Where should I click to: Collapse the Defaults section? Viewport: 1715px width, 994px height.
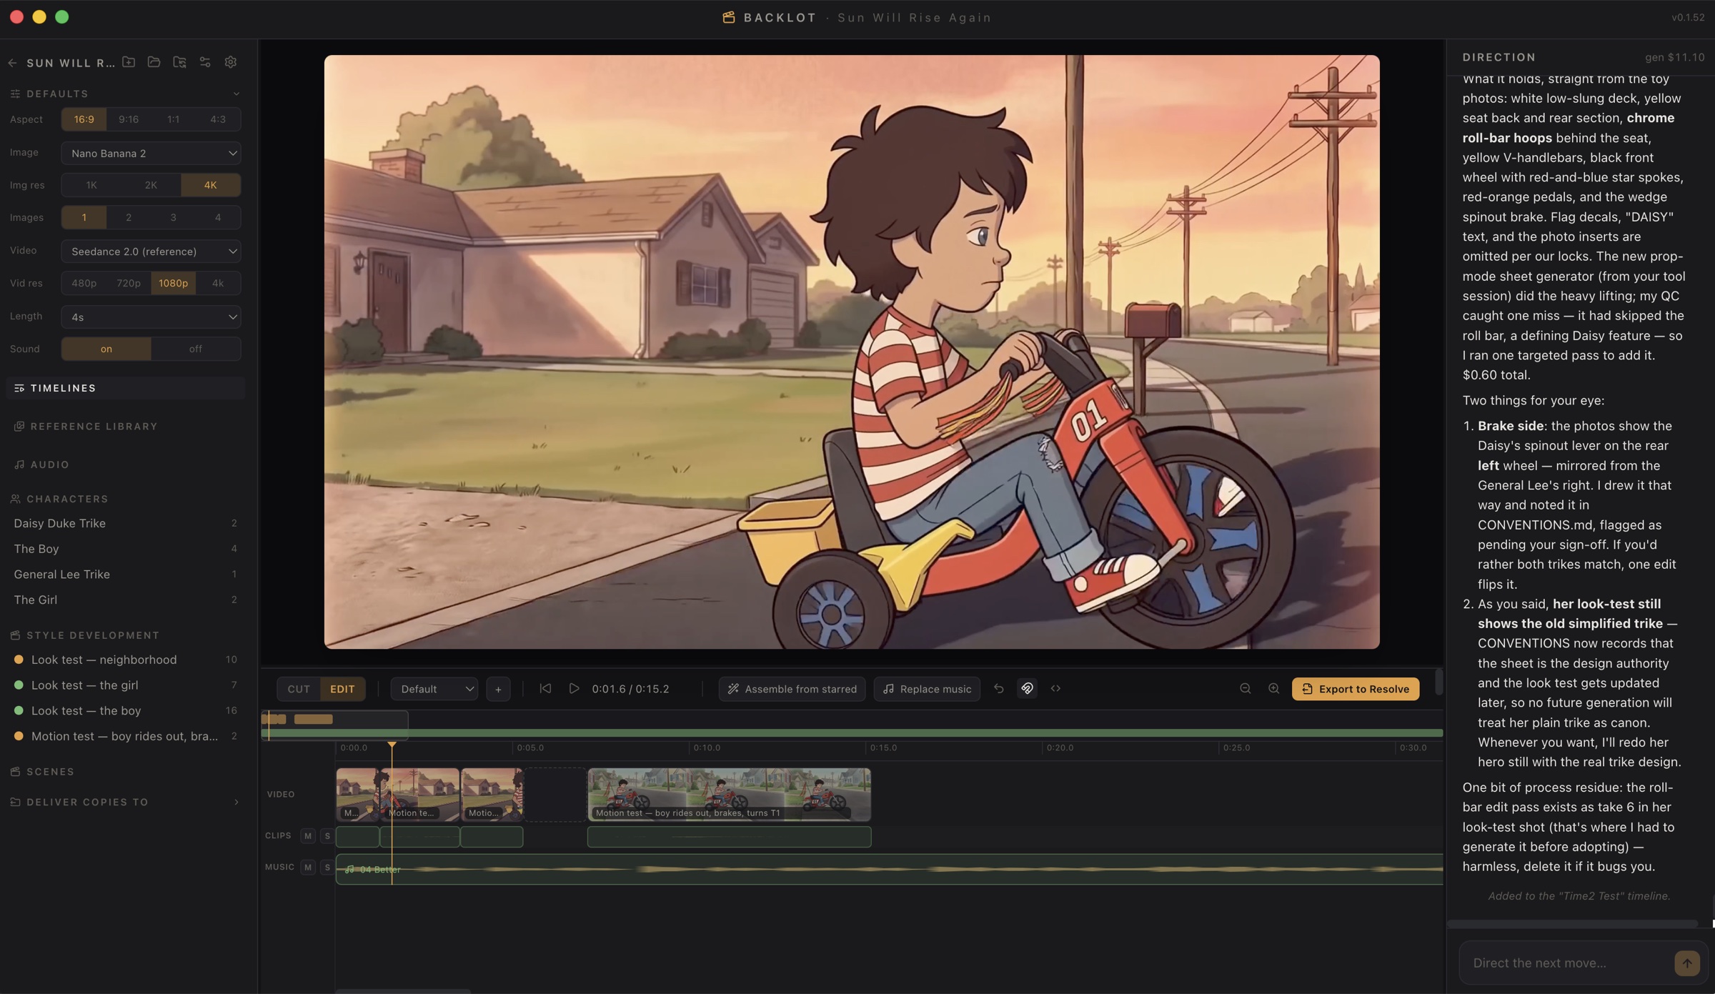pyautogui.click(x=236, y=94)
